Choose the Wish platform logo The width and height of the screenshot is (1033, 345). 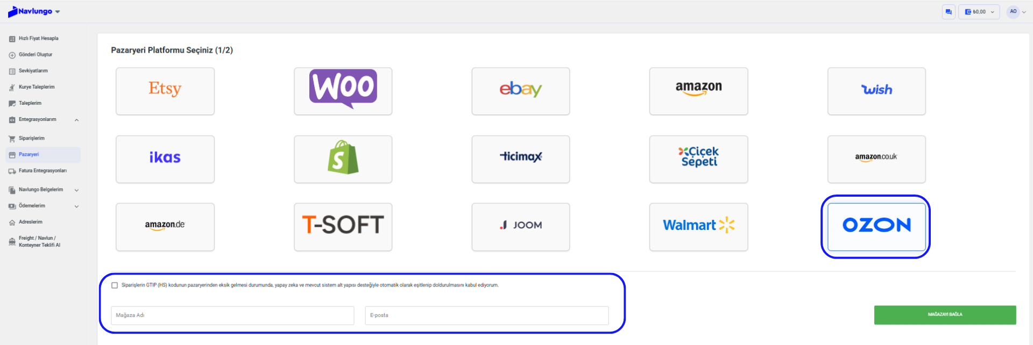tap(876, 91)
